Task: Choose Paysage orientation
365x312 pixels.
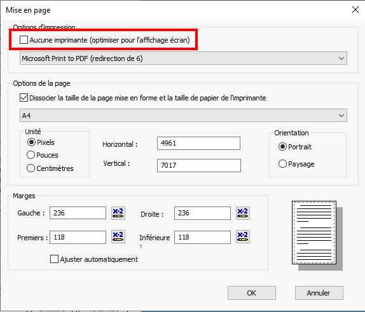Action: tap(282, 164)
